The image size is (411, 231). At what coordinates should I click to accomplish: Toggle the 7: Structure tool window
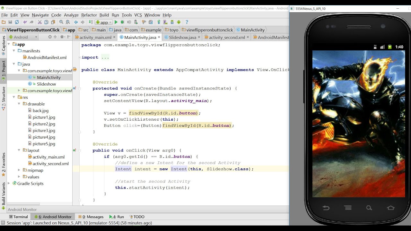pyautogui.click(x=4, y=98)
